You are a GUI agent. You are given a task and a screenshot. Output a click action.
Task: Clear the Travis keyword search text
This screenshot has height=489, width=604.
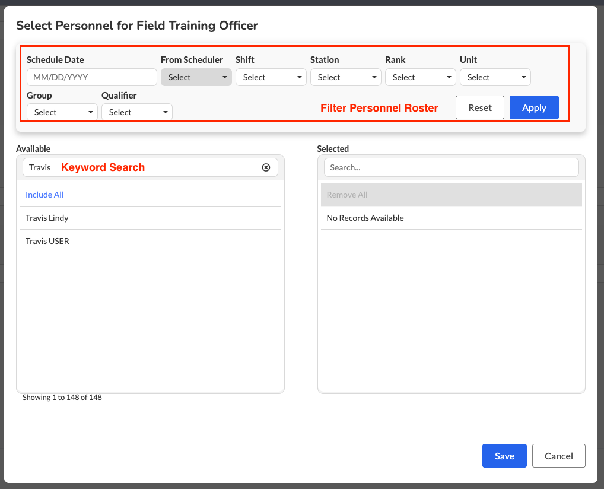(x=266, y=167)
